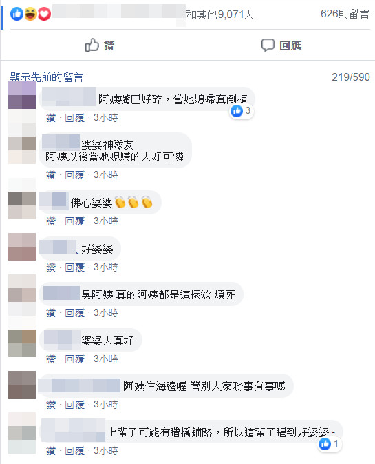
Task: Click the blue Like reaction icon at top
Action: pyautogui.click(x=17, y=14)
